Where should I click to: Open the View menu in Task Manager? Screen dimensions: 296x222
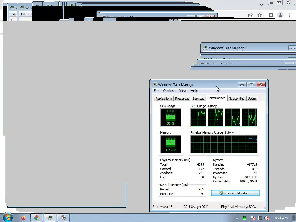pos(183,91)
